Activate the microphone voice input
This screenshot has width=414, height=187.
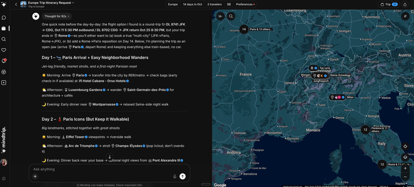[x=174, y=177]
